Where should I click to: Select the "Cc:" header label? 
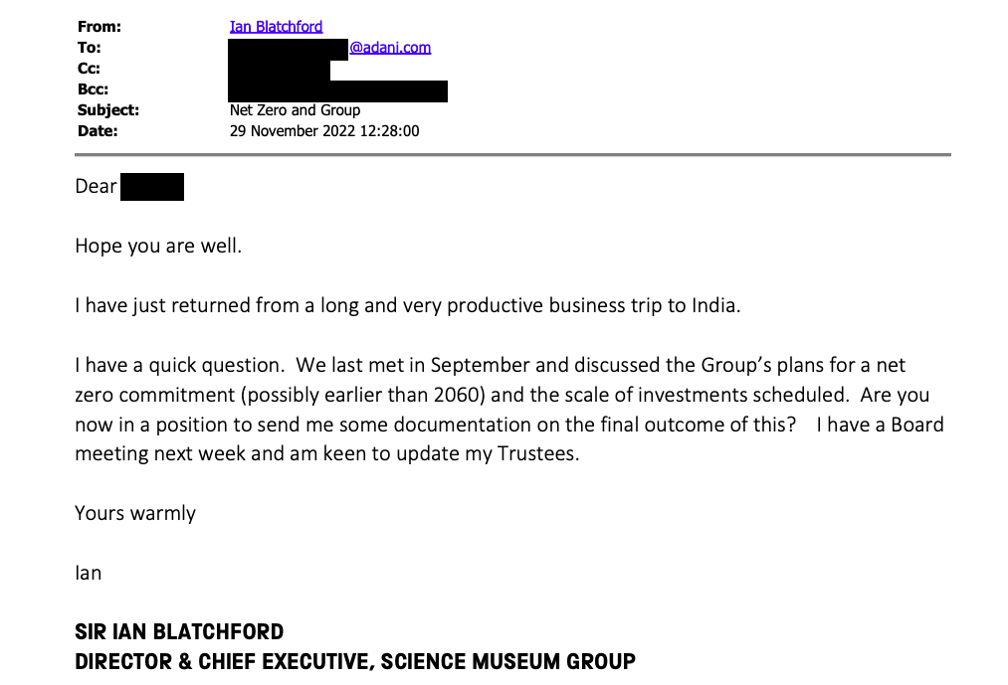pos(89,69)
